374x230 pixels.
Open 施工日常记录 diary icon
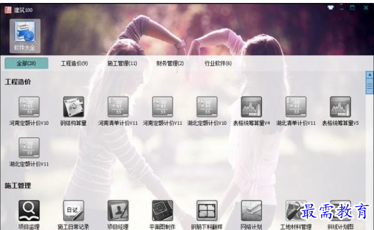click(x=73, y=211)
